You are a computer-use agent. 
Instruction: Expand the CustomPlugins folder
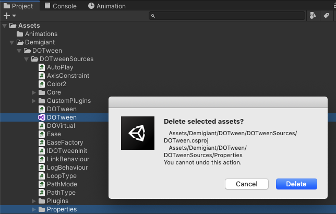click(33, 101)
